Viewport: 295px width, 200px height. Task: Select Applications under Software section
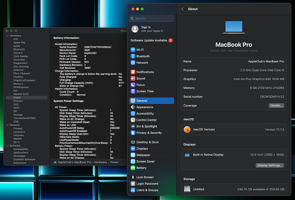click(21, 152)
